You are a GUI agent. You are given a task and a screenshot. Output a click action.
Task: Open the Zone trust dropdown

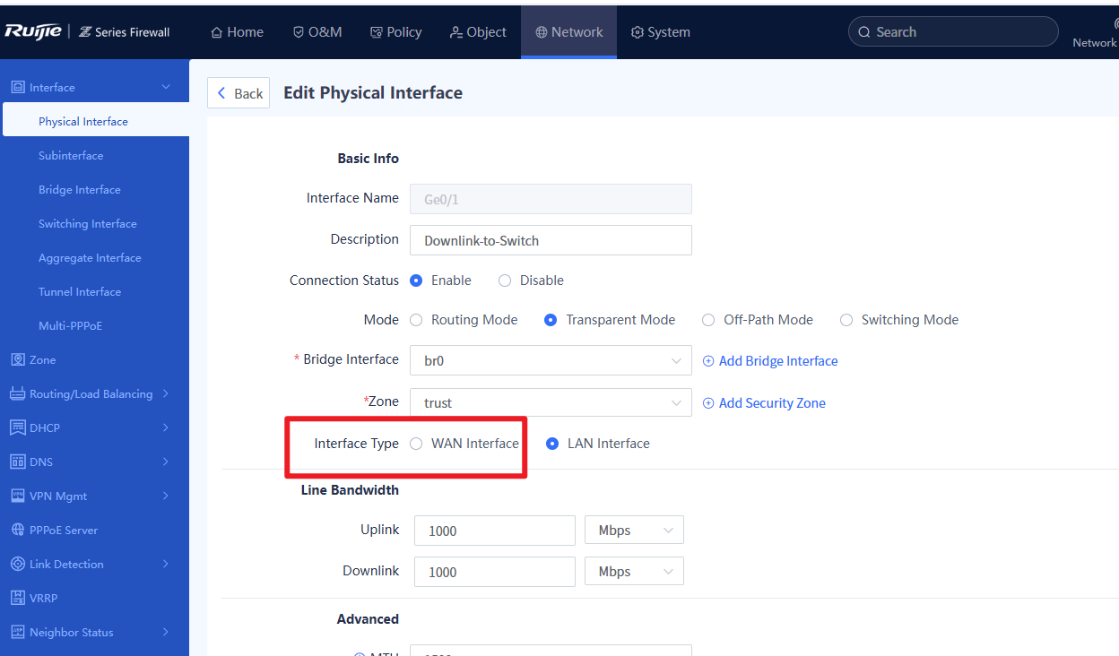[550, 403]
